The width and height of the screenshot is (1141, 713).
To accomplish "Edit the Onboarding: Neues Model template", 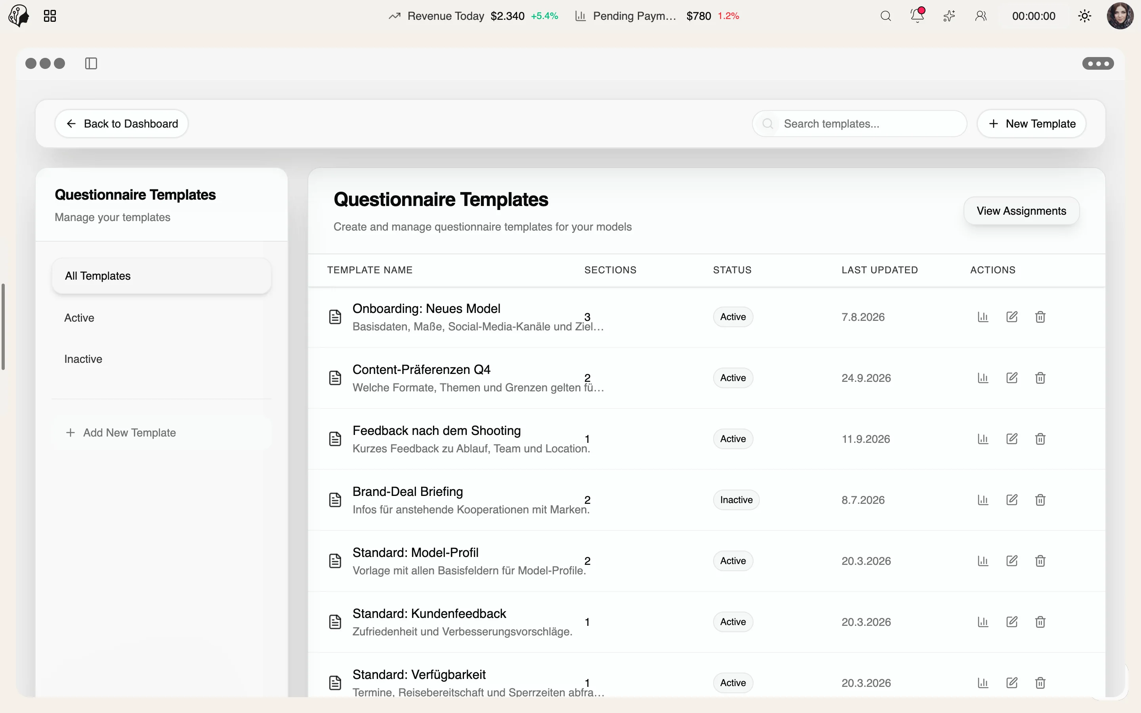I will (x=1012, y=317).
